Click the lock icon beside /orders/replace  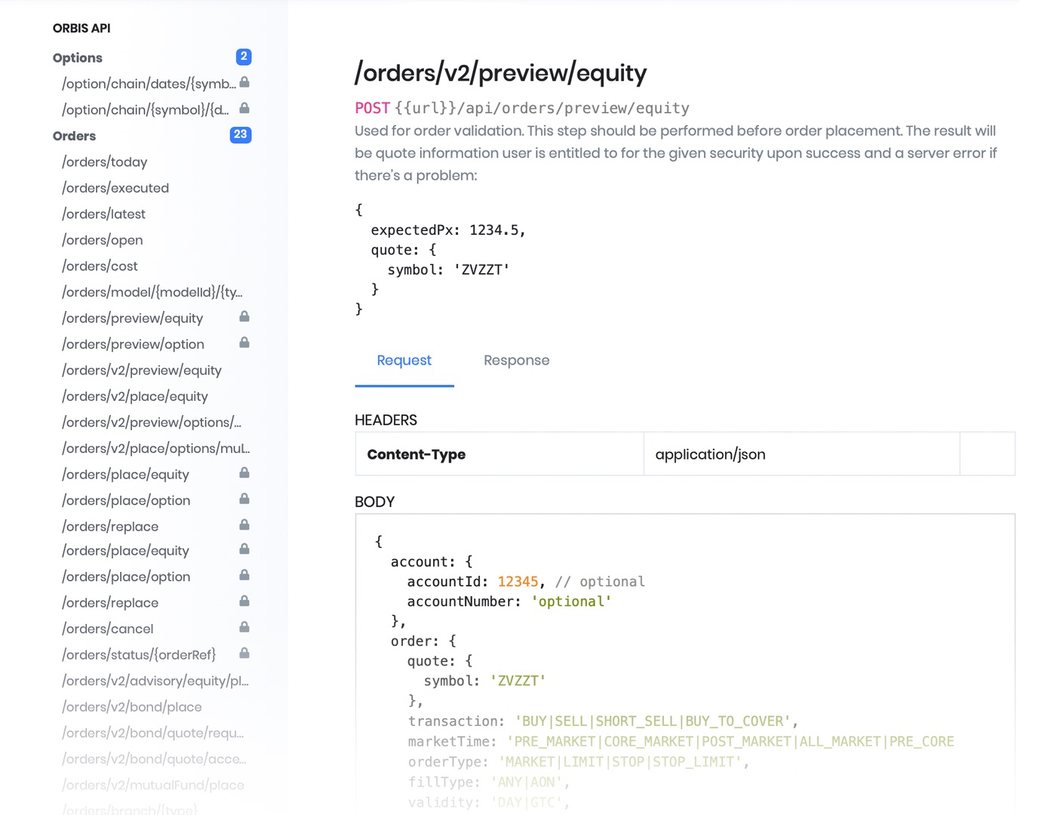coord(244,525)
